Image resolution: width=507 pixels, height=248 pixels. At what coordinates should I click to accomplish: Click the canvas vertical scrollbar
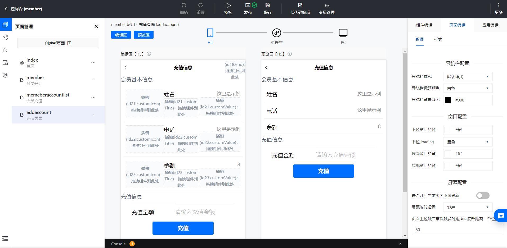pos(405,123)
